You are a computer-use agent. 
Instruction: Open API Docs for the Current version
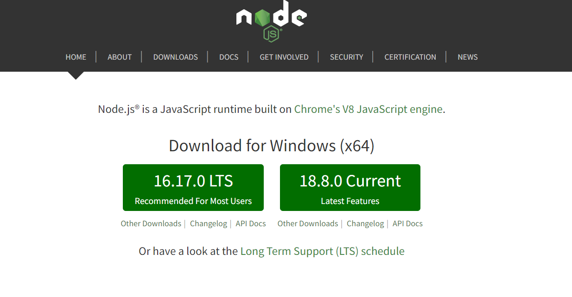(x=407, y=223)
